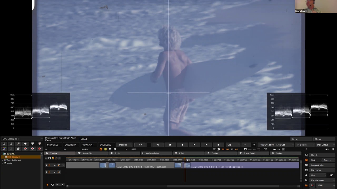Image resolution: width=337 pixels, height=189 pixels.
Task: Click the Update button
Action: (x=322, y=155)
